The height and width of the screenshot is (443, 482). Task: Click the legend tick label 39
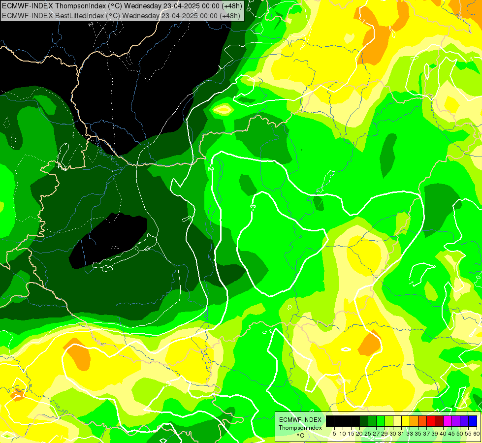pyautogui.click(x=435, y=434)
